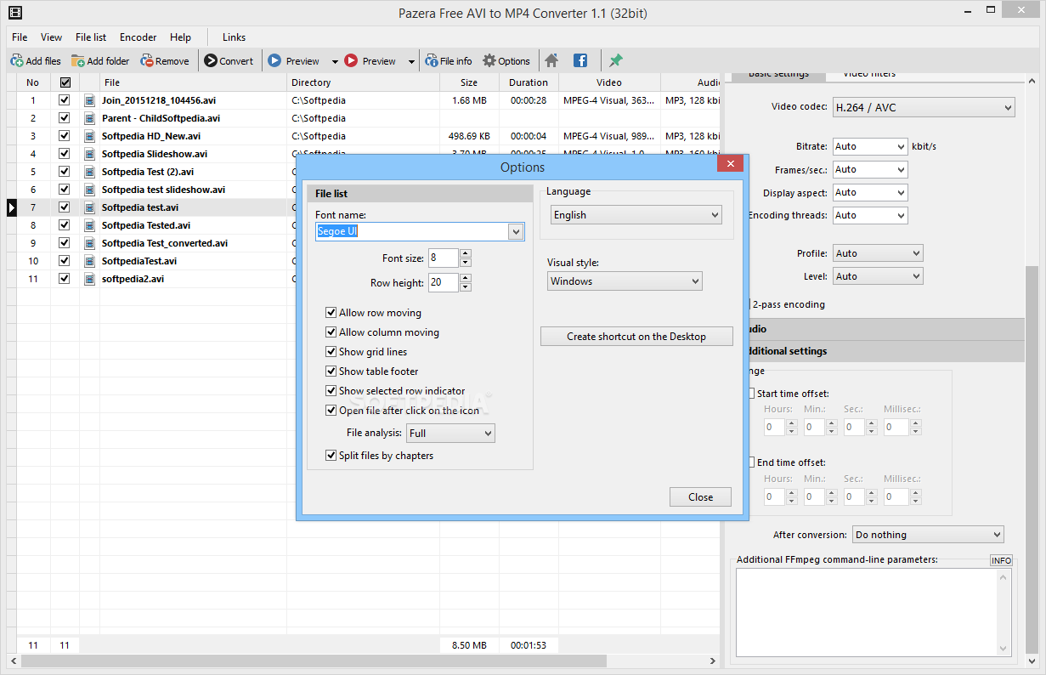
Task: Open File info from the toolbar
Action: pos(431,61)
